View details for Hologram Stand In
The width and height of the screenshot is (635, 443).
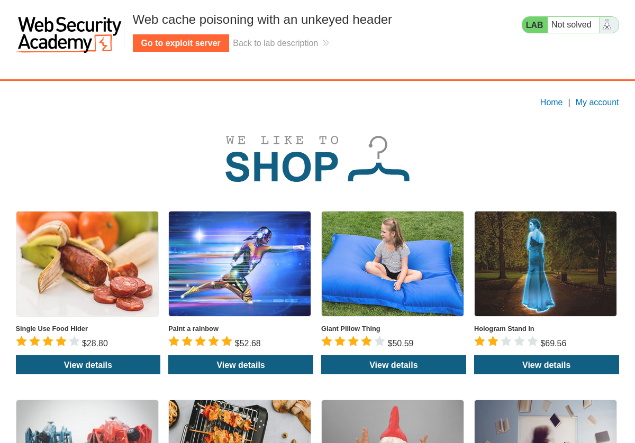(547, 365)
